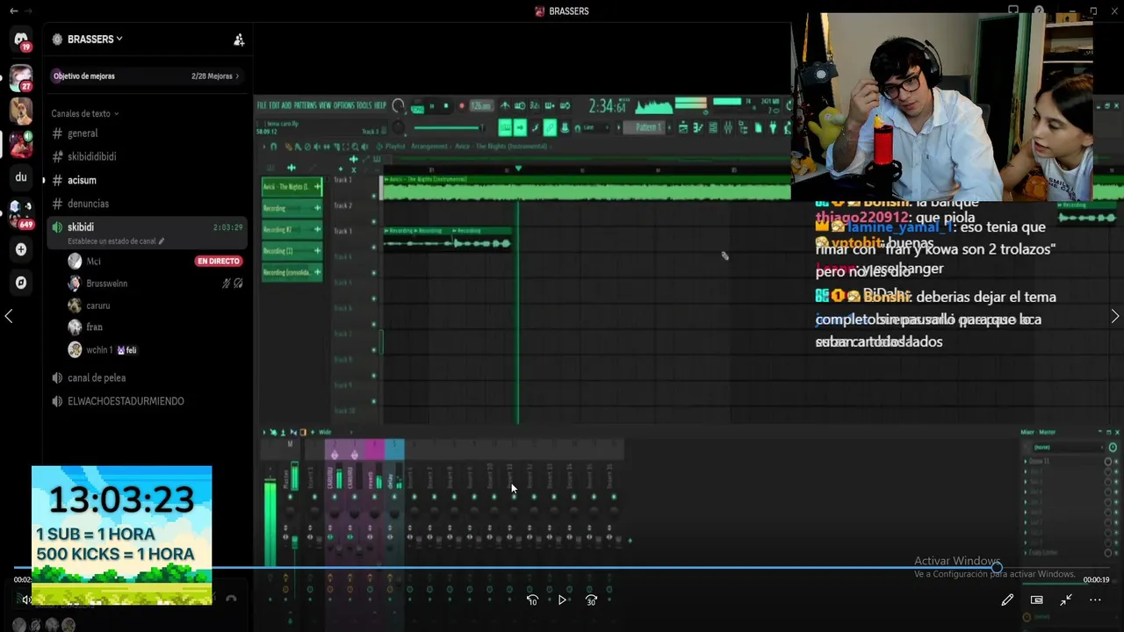
Task: Go to the previous media item arrow
Action: (x=9, y=316)
